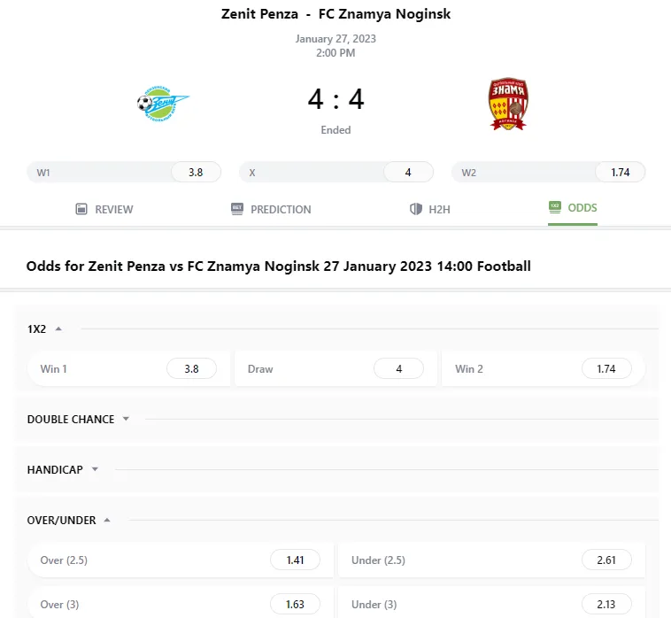
Task: Expand the Handicap section
Action: click(95, 469)
